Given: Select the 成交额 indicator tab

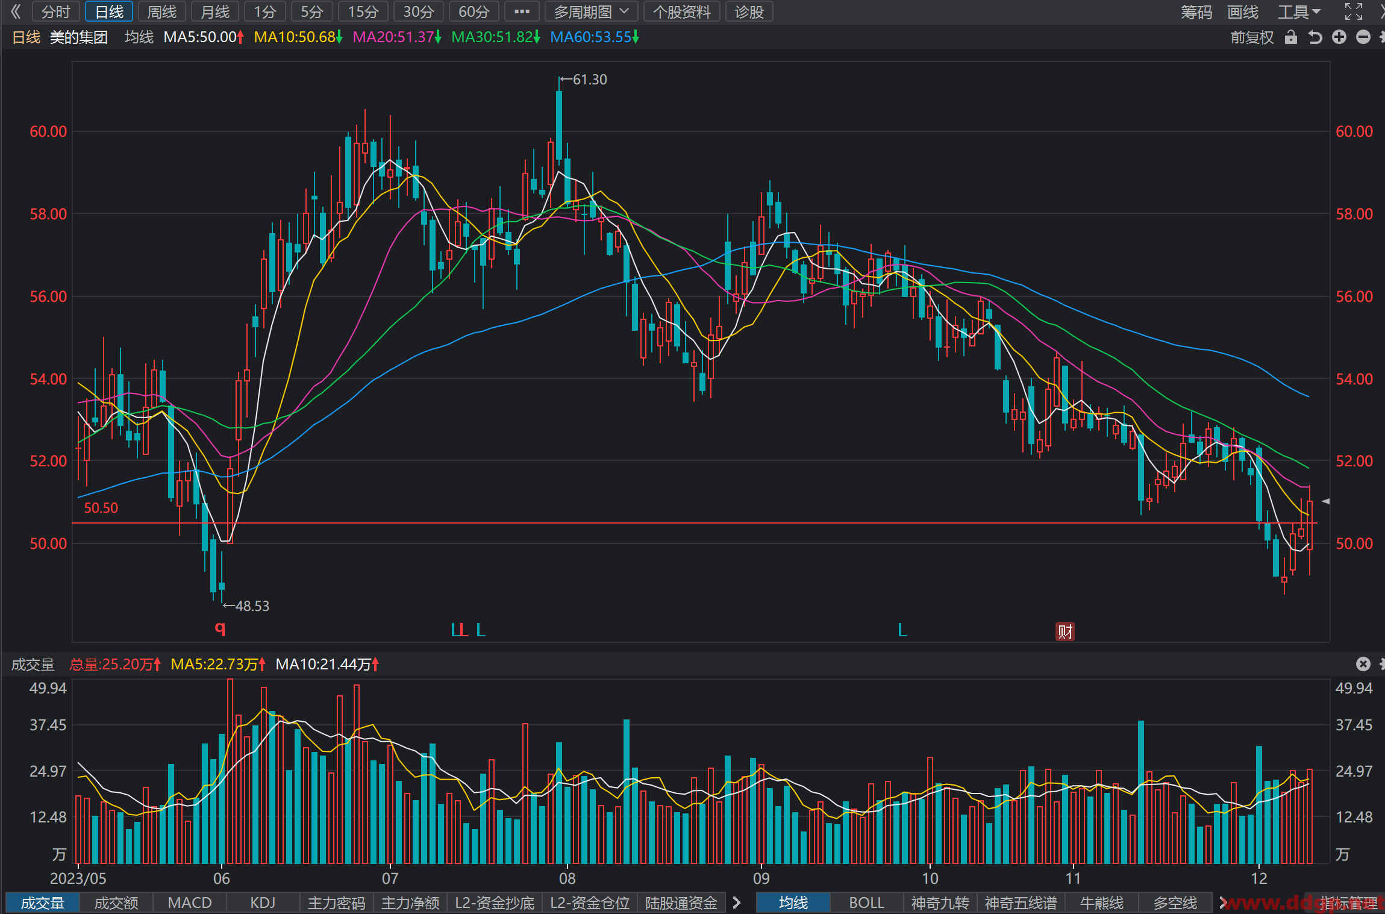Looking at the screenshot, I should tap(116, 903).
